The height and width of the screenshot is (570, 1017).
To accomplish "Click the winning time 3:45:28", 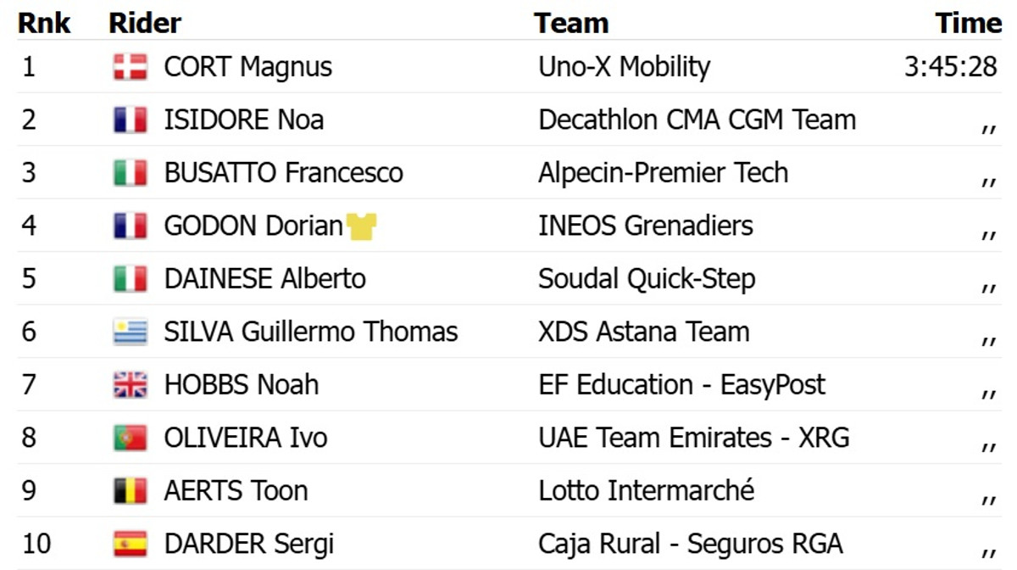I will click(950, 67).
